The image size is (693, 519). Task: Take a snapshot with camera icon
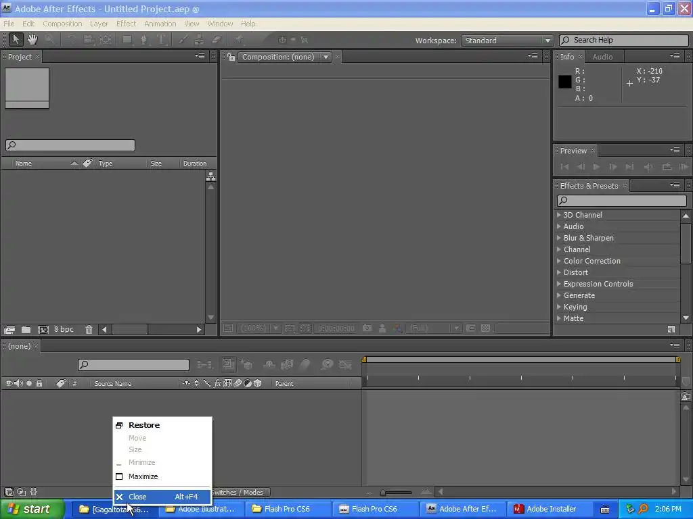pos(367,328)
